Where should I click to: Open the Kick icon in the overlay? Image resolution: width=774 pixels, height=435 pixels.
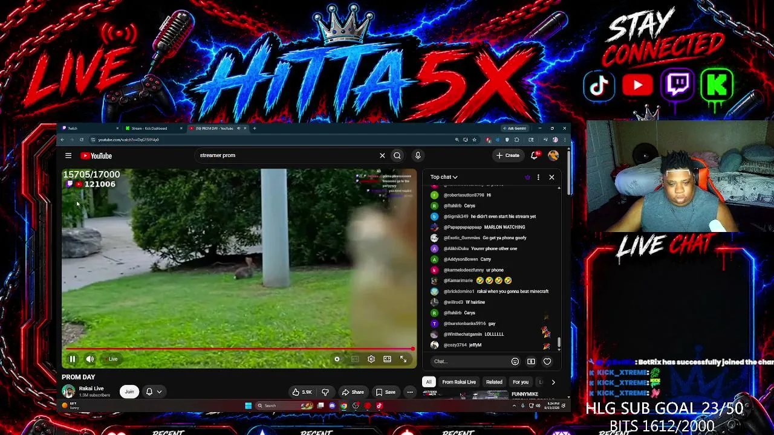pos(717,85)
